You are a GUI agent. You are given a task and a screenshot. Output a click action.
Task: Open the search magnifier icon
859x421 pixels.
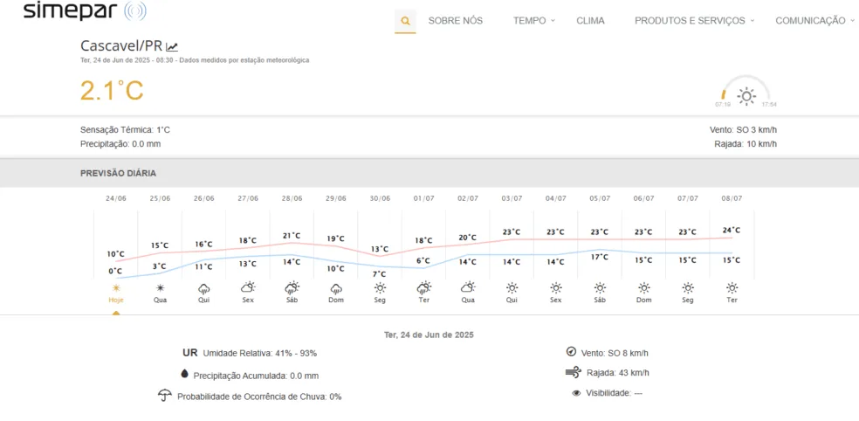[x=405, y=21]
